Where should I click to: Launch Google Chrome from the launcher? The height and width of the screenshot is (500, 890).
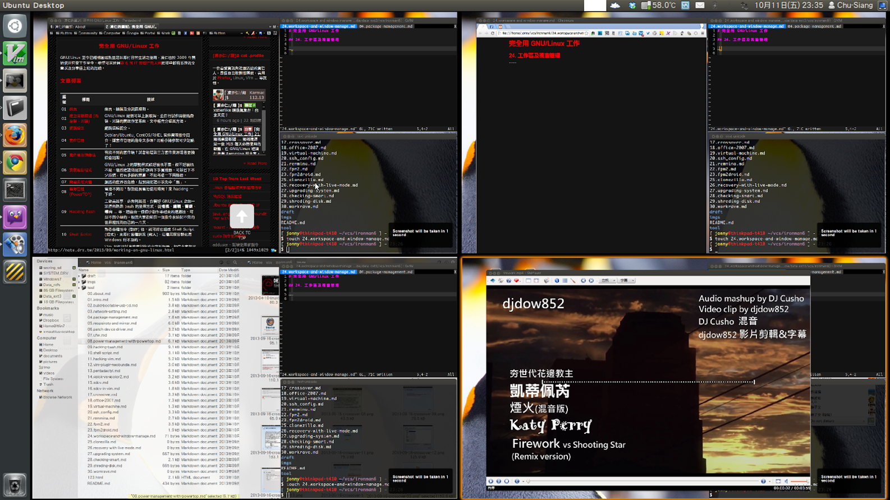click(15, 163)
